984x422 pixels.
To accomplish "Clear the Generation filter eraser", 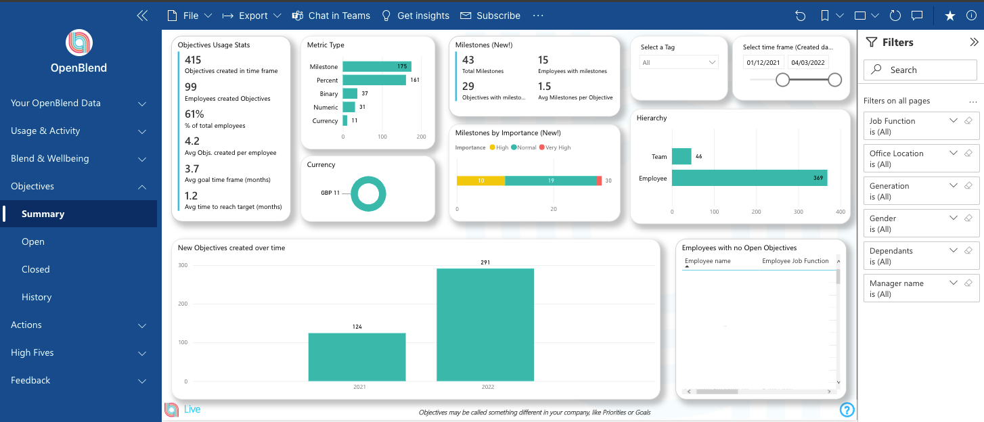I will point(968,186).
